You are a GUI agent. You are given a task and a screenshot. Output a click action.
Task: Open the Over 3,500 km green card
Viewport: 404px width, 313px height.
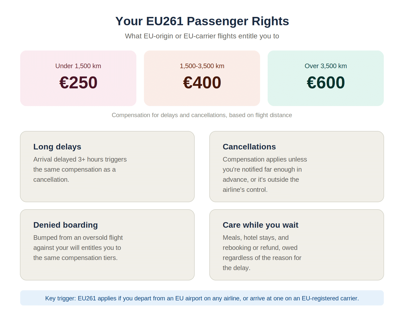coord(326,78)
